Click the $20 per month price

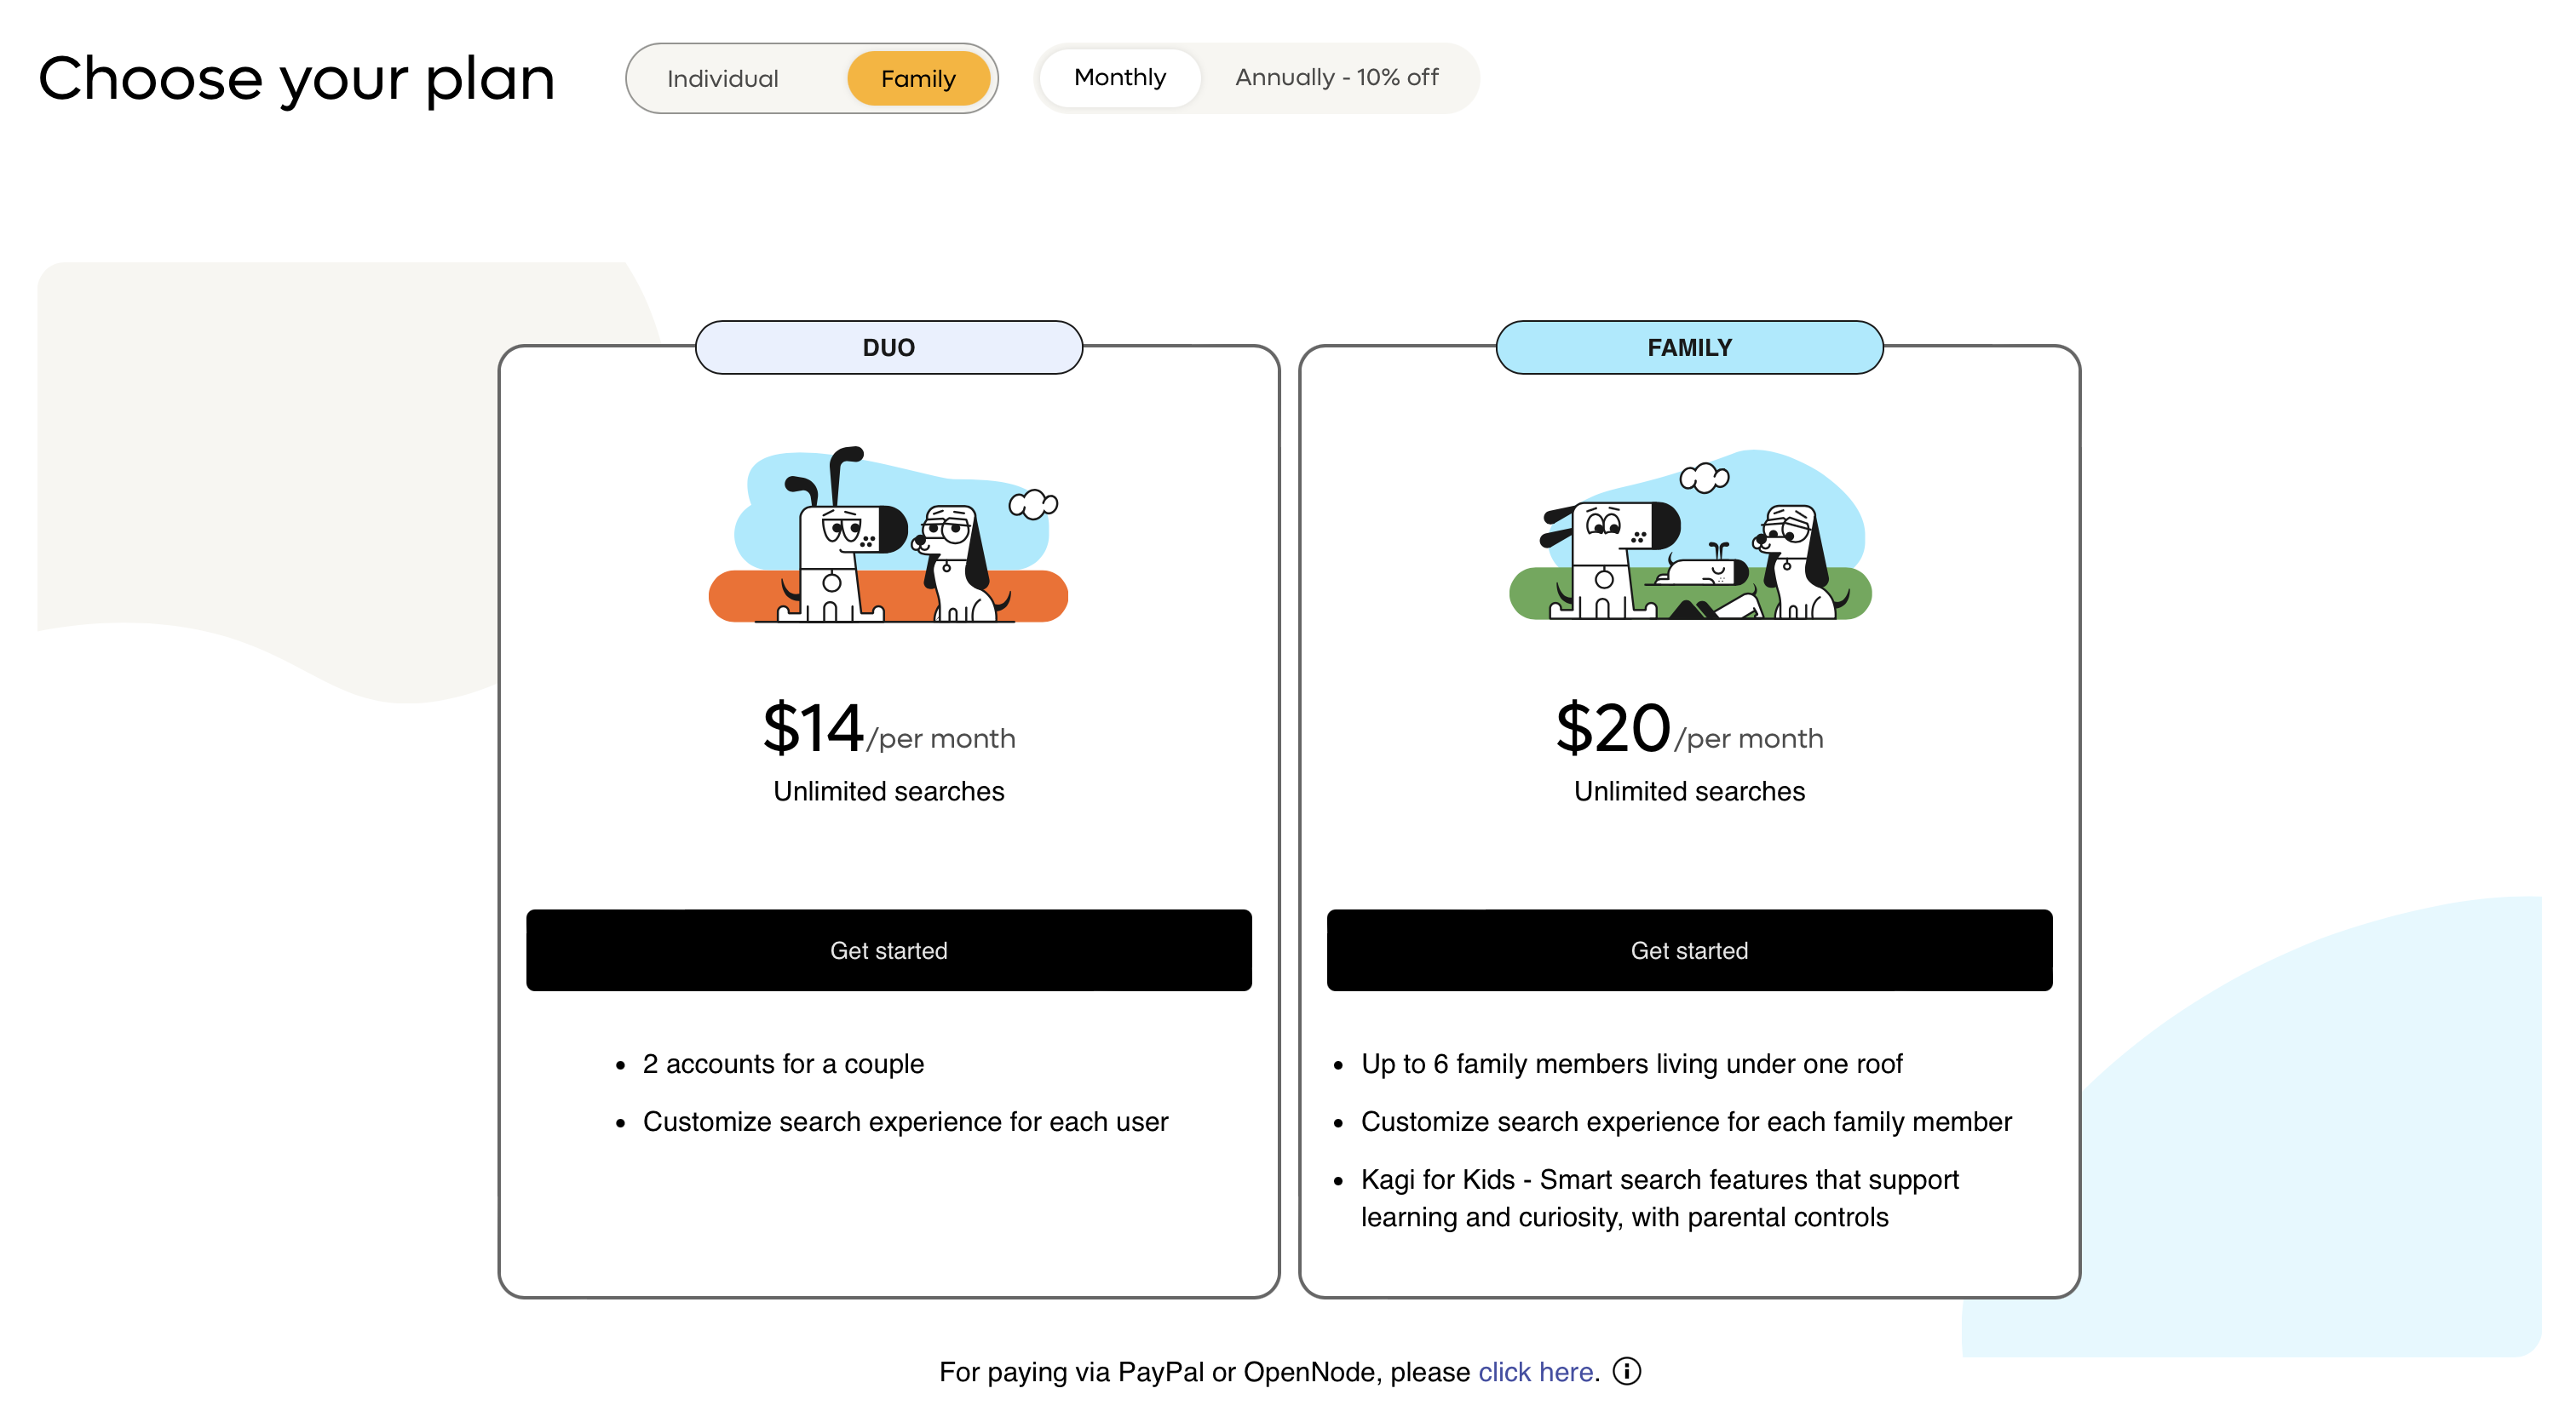(1689, 729)
